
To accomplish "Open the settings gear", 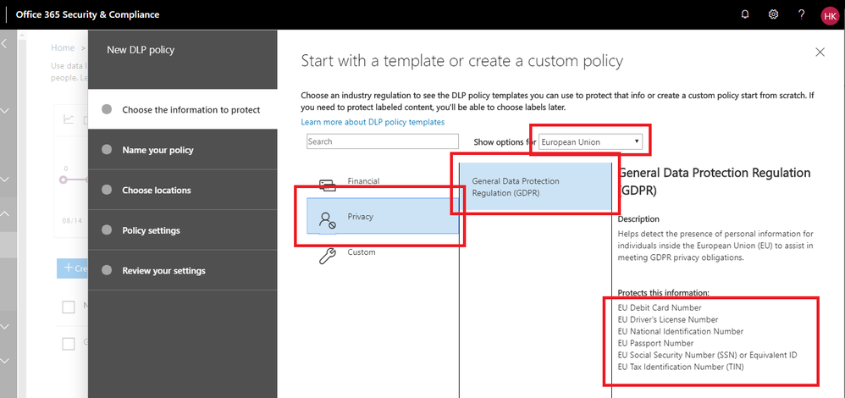I will (773, 14).
